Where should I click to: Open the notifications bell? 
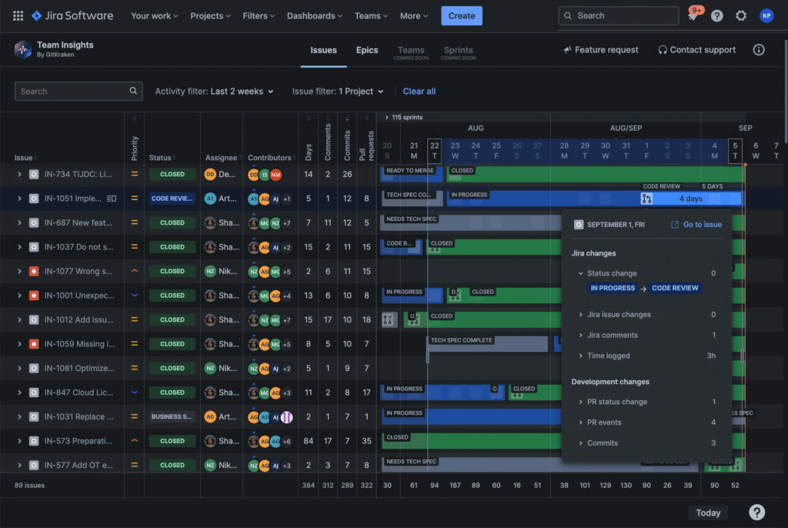point(693,16)
